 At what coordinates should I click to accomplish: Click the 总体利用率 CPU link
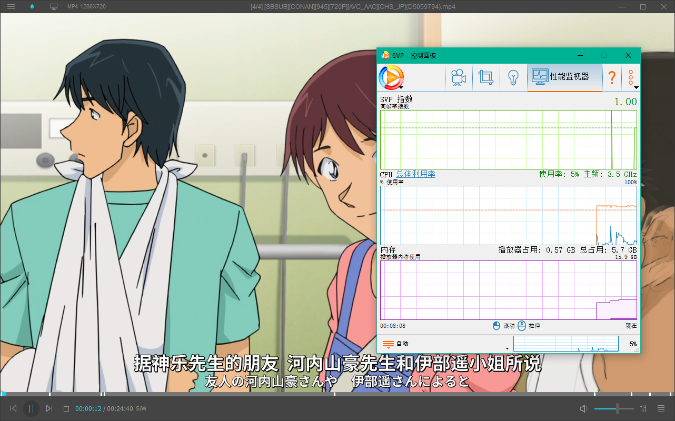pos(415,174)
